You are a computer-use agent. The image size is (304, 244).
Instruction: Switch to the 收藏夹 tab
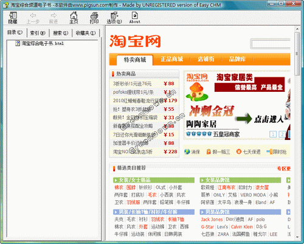[x=86, y=33]
